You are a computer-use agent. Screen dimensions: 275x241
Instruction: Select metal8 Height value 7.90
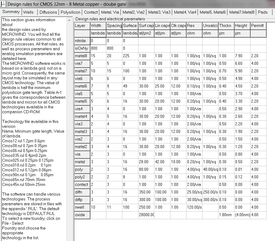(242, 56)
